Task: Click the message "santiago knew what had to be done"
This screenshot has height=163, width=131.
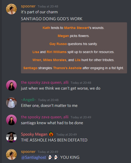Action: [x=52, y=123]
